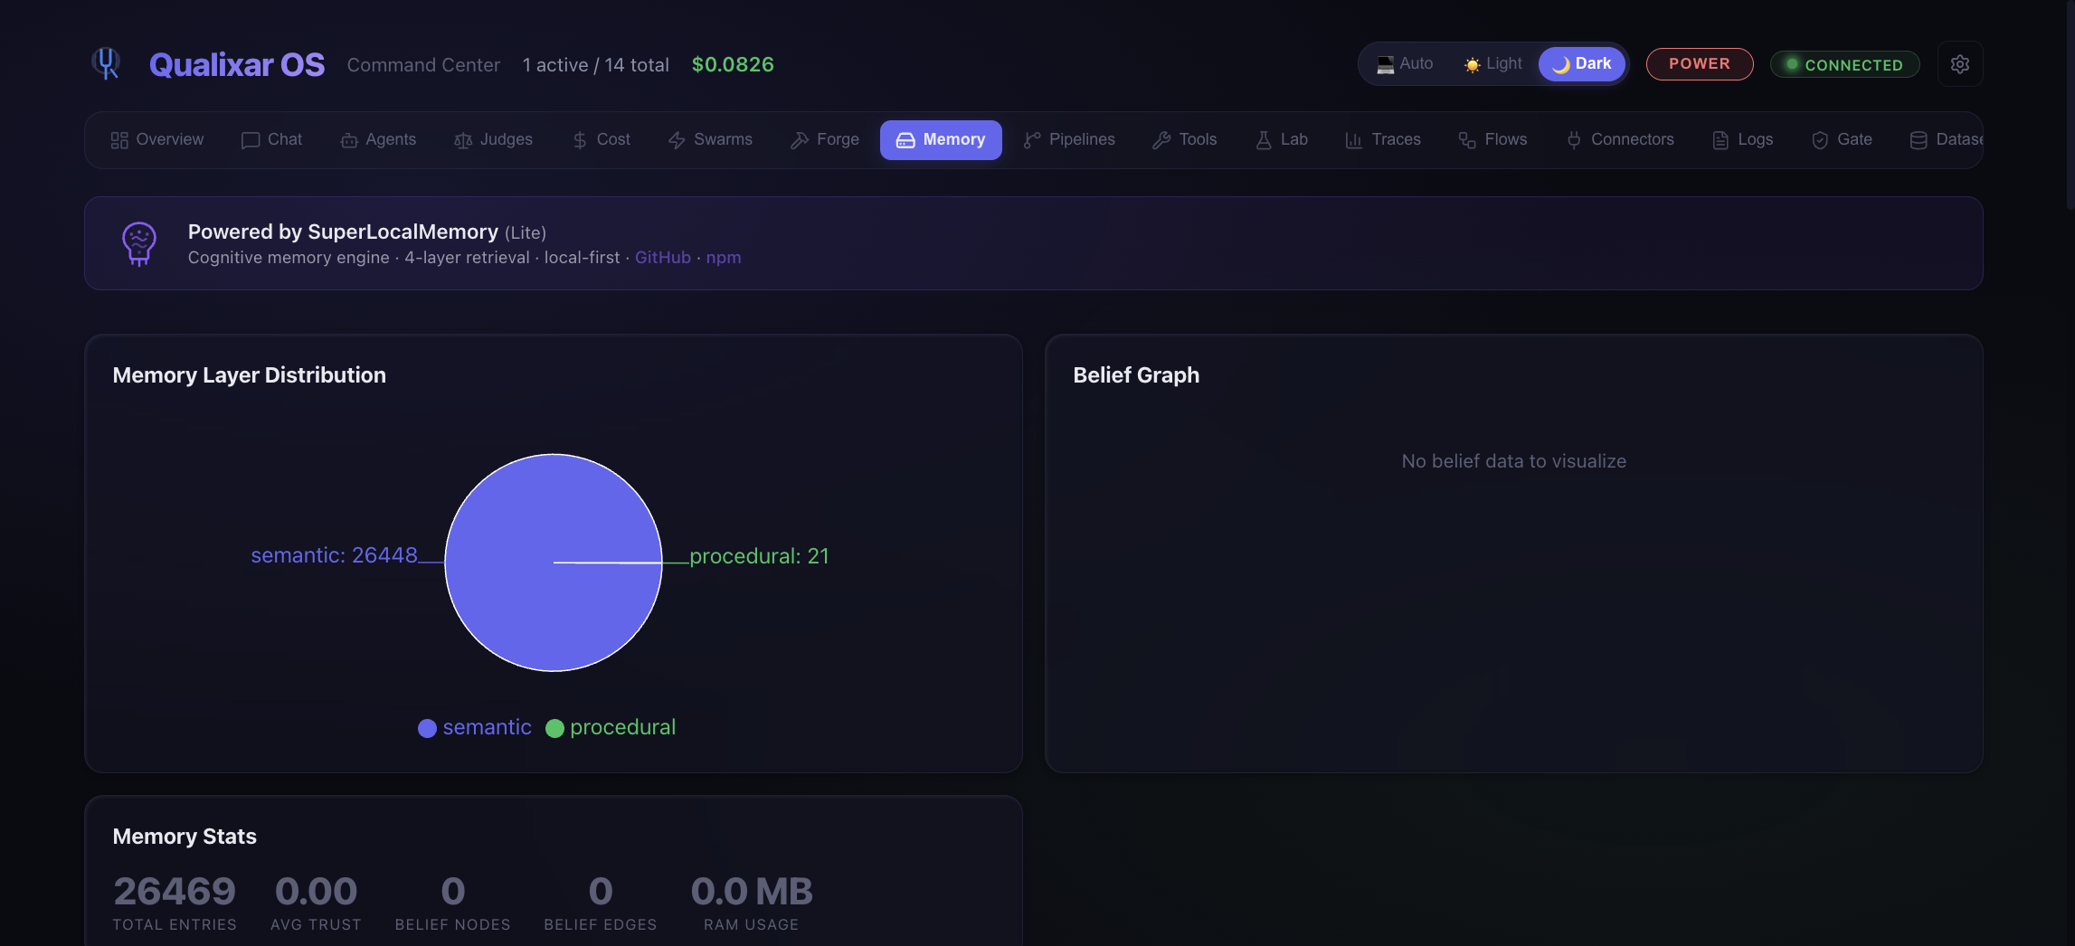The image size is (2075, 946).
Task: Click the Chat bubble icon
Action: click(x=251, y=140)
